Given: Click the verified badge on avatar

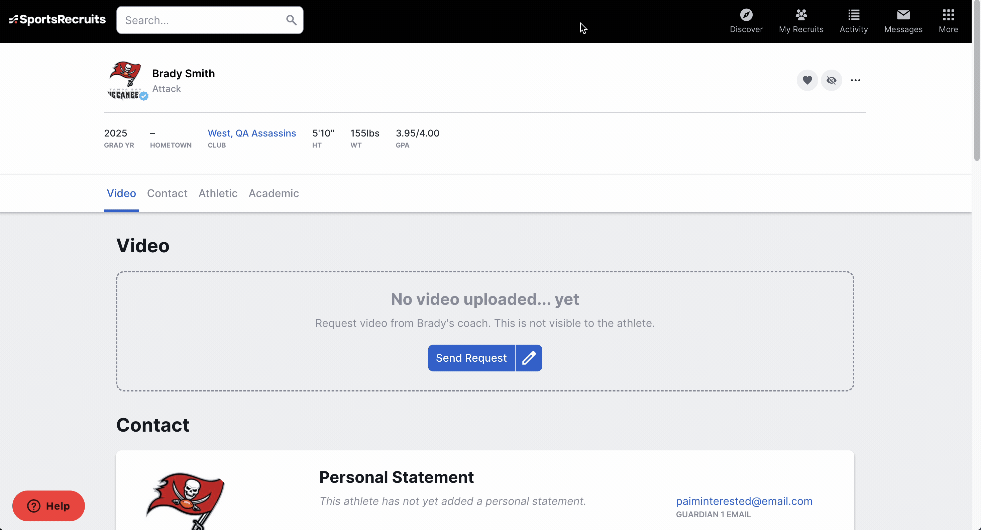Looking at the screenshot, I should tap(143, 96).
